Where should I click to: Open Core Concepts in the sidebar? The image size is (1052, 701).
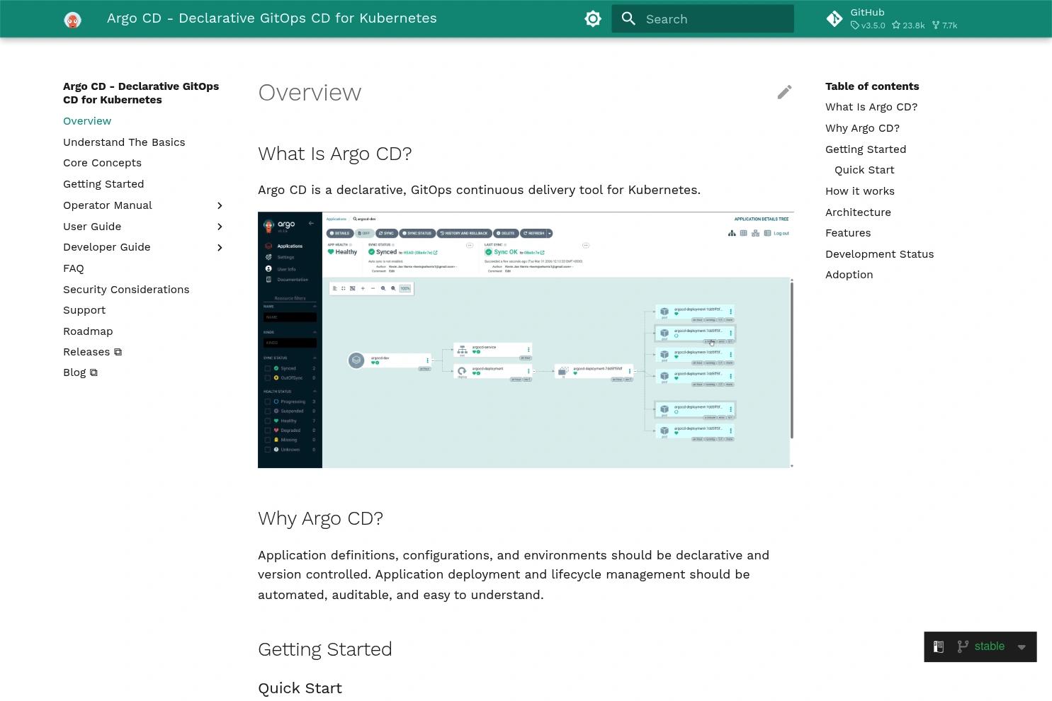(102, 163)
